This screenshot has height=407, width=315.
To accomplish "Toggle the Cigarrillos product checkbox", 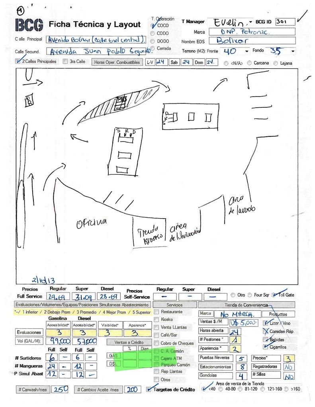I will [x=266, y=347].
